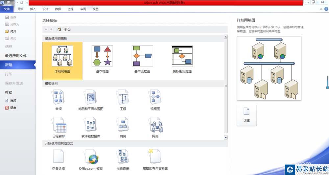This screenshot has width=329, height=175.
Task: Open 选项 options dialog
Action: point(11,101)
